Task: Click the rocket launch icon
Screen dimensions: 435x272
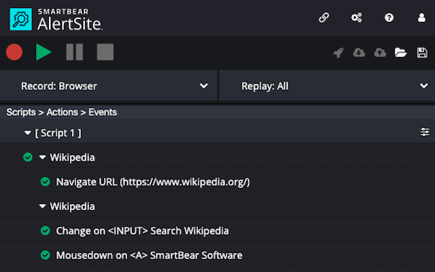Action: (x=338, y=53)
